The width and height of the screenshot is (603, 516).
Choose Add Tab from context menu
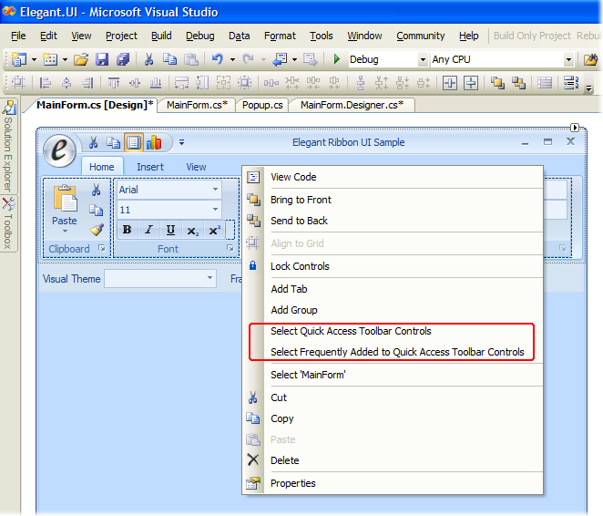(x=393, y=289)
